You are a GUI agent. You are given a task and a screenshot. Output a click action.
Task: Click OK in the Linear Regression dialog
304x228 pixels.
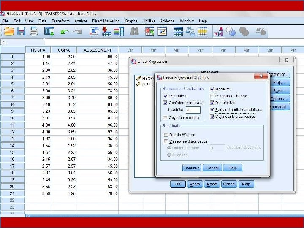(x=178, y=184)
